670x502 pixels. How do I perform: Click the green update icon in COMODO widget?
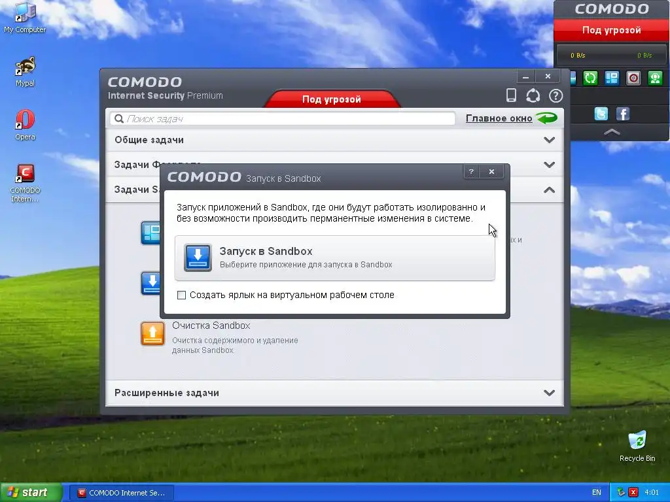pos(591,78)
